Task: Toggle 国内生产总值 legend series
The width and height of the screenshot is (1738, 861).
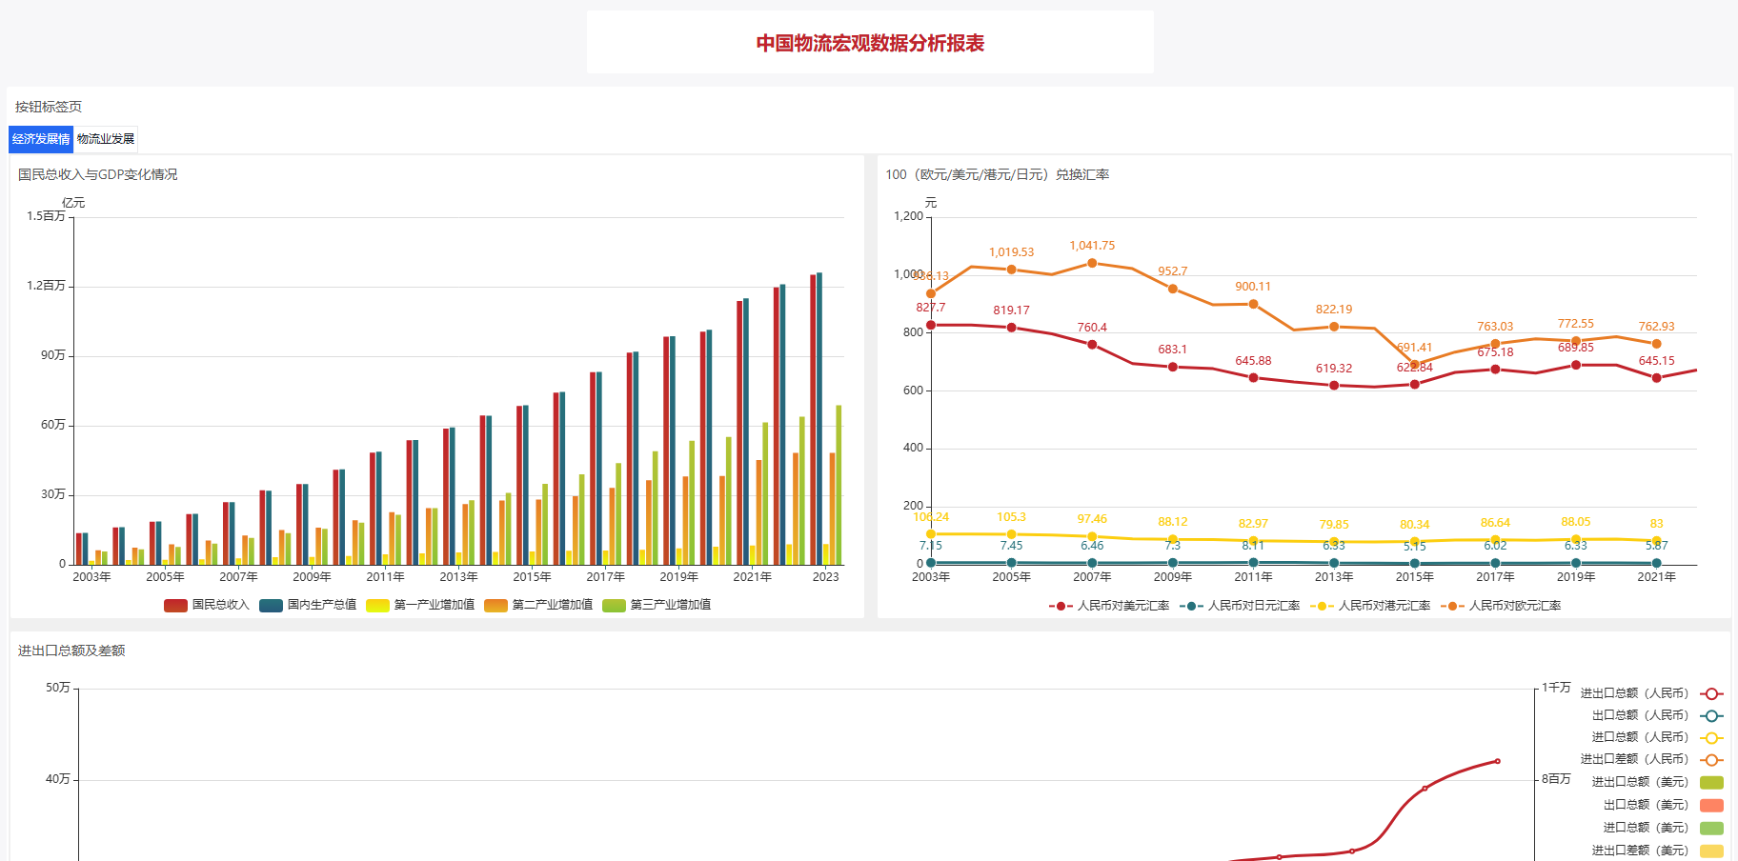Action: click(x=308, y=605)
